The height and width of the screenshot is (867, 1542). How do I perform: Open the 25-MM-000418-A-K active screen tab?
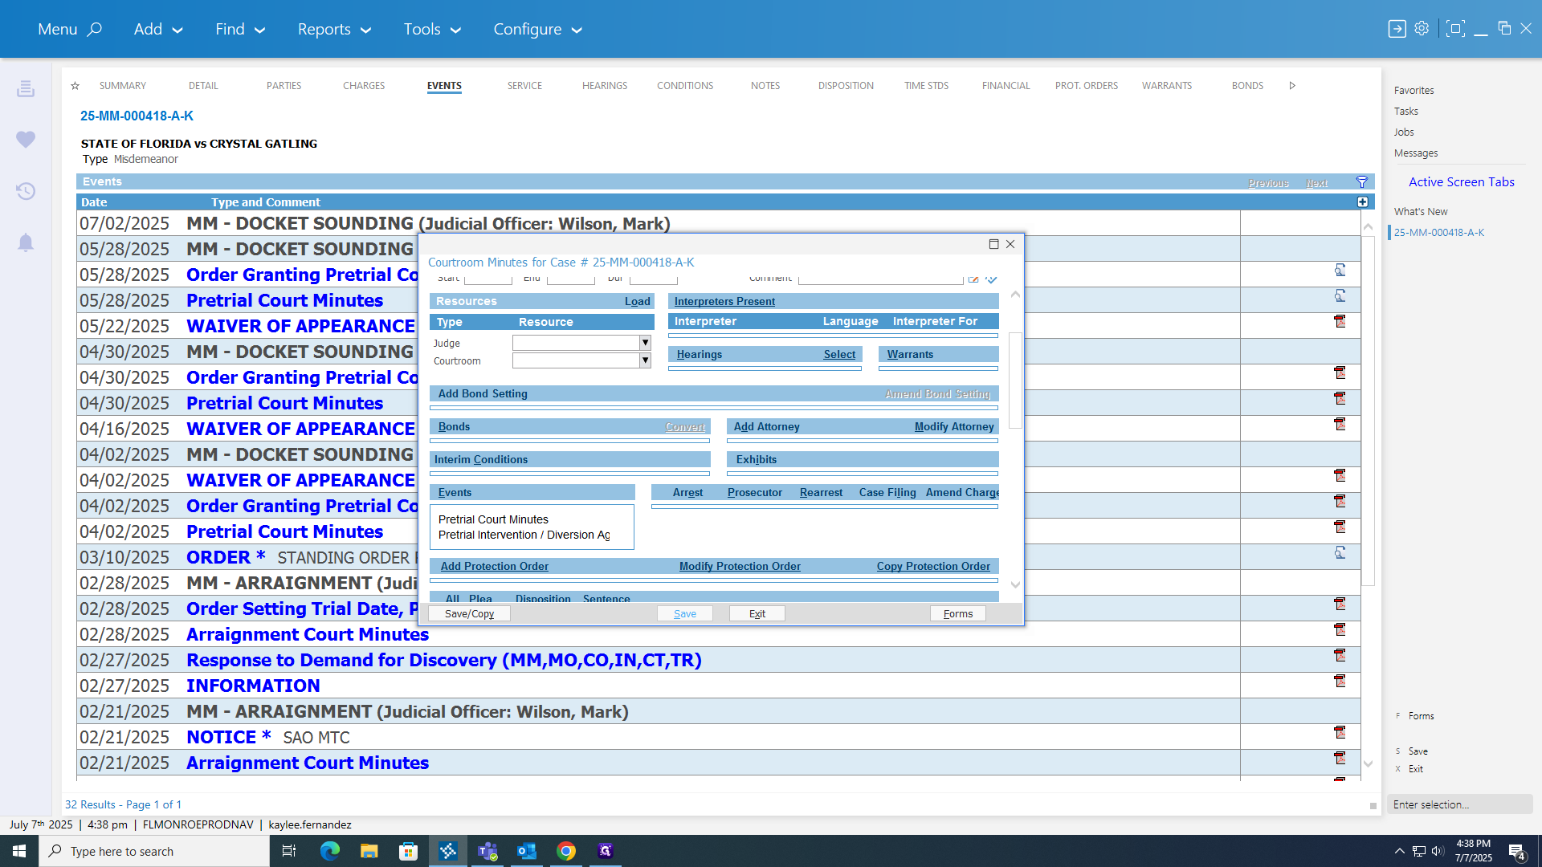(1438, 232)
